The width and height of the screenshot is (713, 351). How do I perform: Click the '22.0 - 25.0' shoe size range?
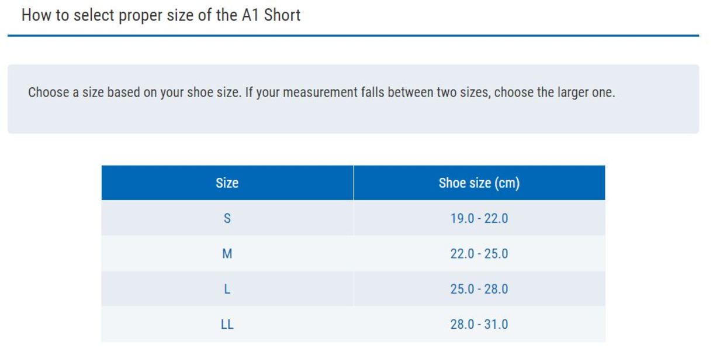pyautogui.click(x=479, y=254)
